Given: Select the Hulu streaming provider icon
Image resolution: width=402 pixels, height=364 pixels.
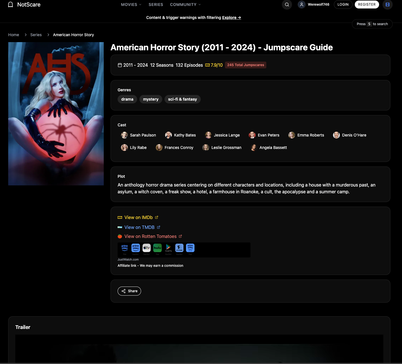Looking at the screenshot, I should [x=157, y=248].
